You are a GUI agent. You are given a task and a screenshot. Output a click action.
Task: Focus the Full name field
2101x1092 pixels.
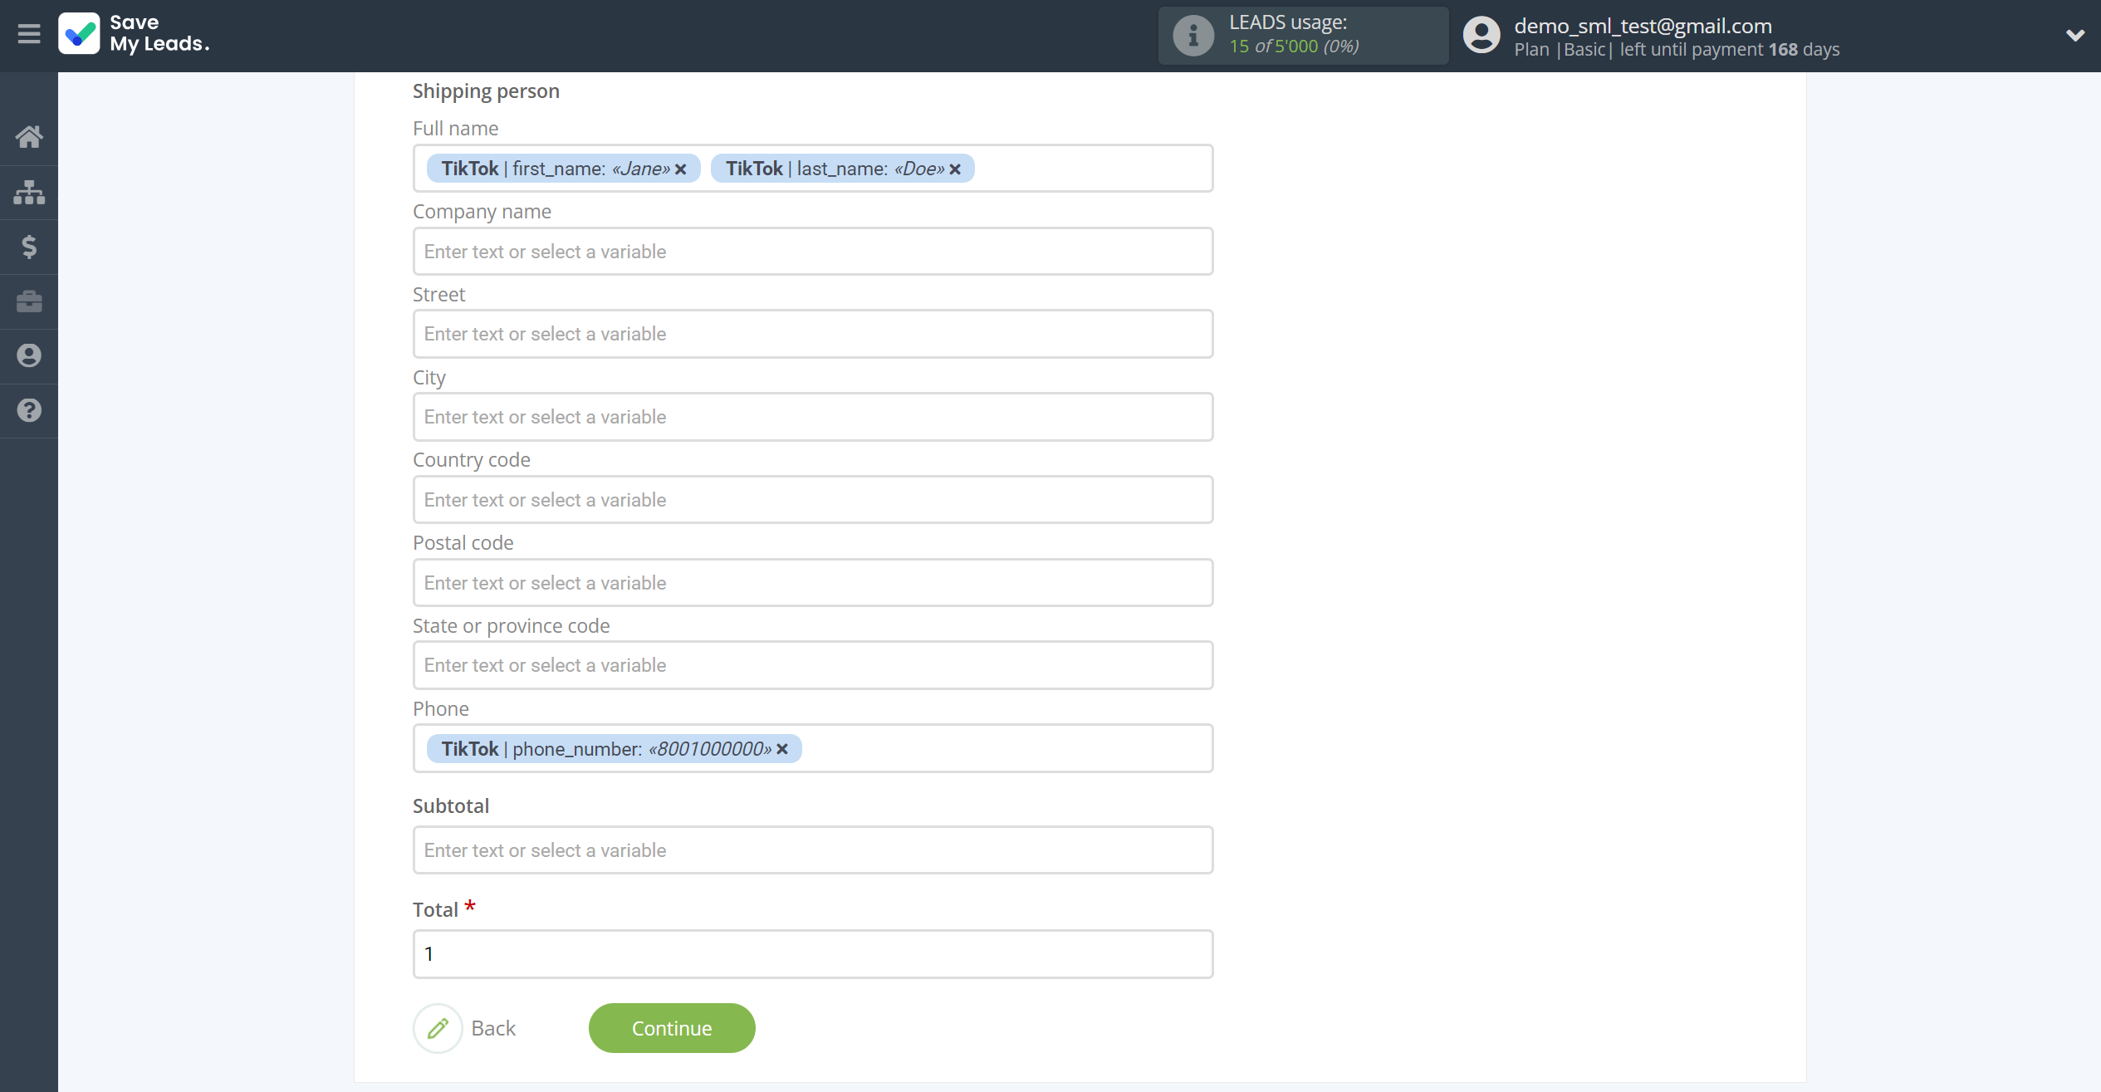(x=813, y=169)
